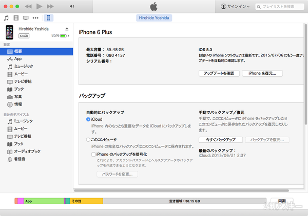Open ミュージック under 設定 section
The image size is (308, 216).
pyautogui.click(x=36, y=67)
